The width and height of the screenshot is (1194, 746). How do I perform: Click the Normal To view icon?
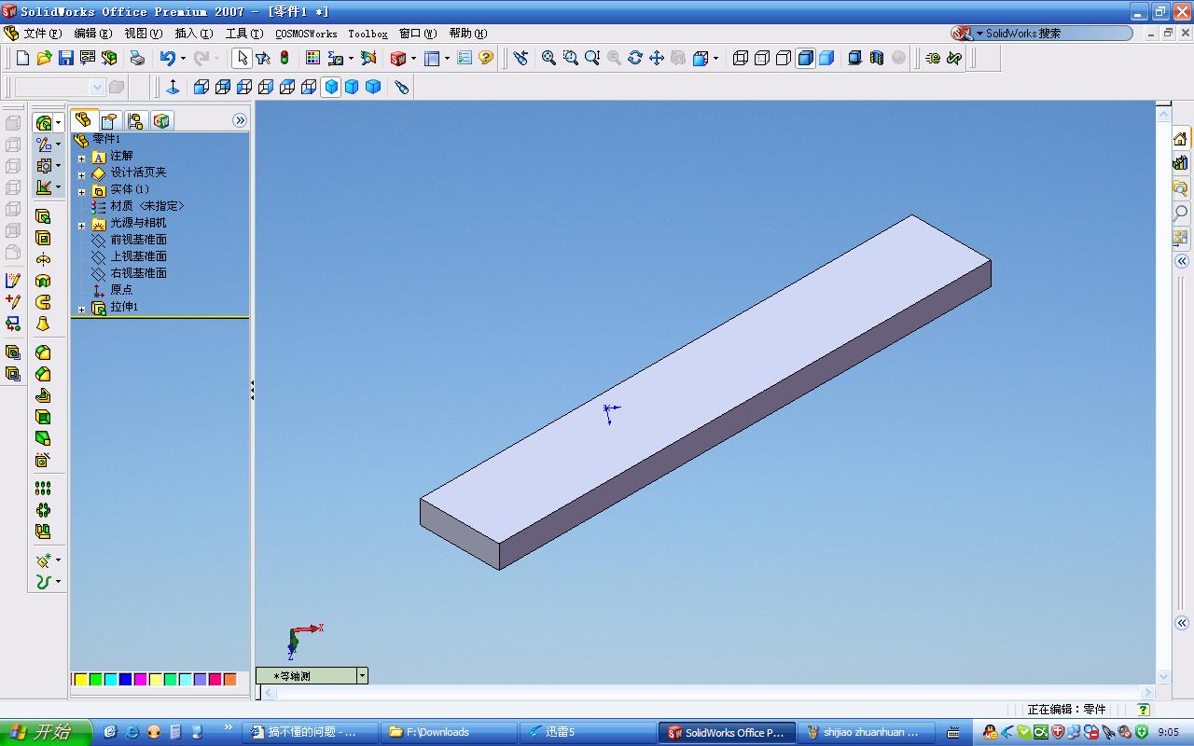point(173,87)
